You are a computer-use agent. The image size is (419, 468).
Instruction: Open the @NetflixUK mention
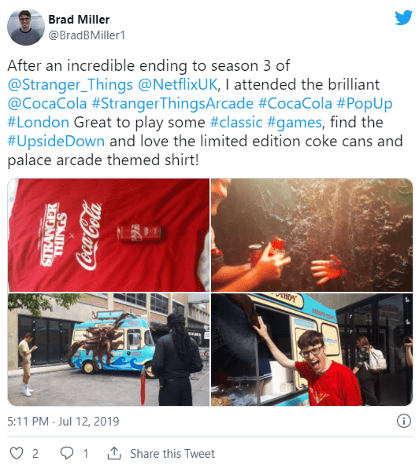pos(177,84)
